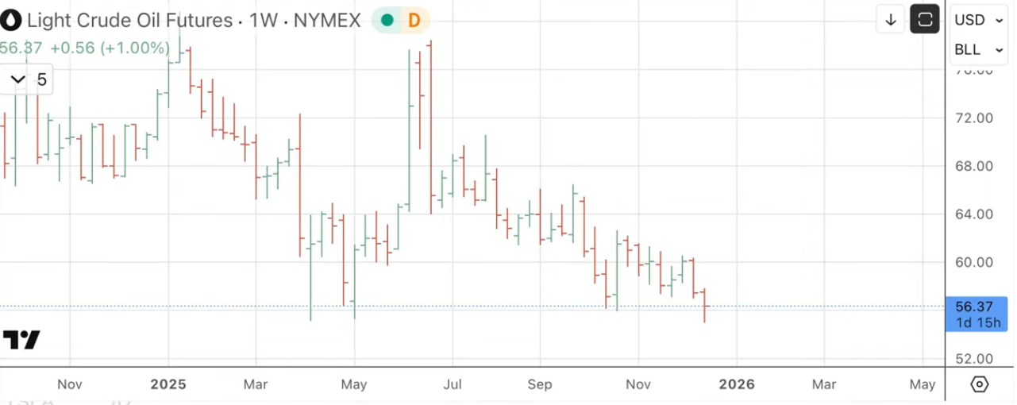Click the orange D delayed-data badge
Image resolution: width=1017 pixels, height=405 pixels.
pos(414,20)
